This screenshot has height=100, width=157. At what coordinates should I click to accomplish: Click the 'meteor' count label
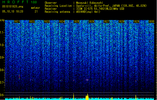click(35, 8)
